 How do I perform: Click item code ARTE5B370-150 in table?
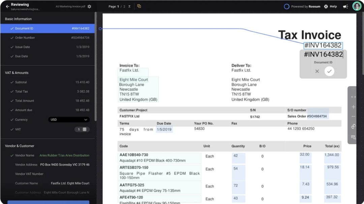(x=134, y=167)
